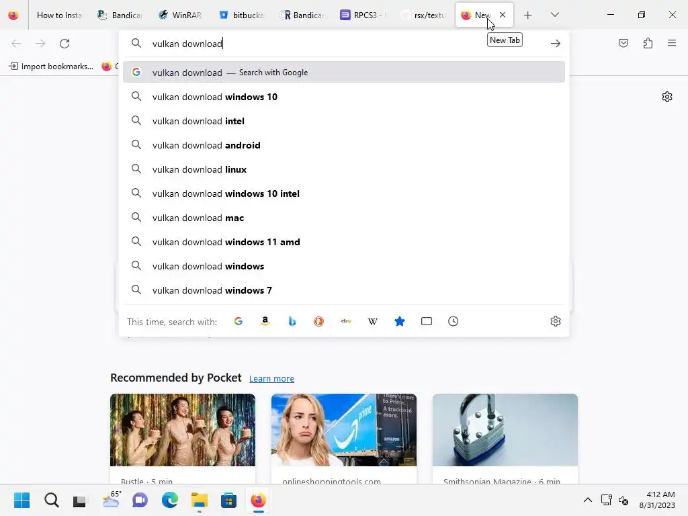688x516 pixels.
Task: Open the Extensions puzzle icon
Action: (648, 43)
